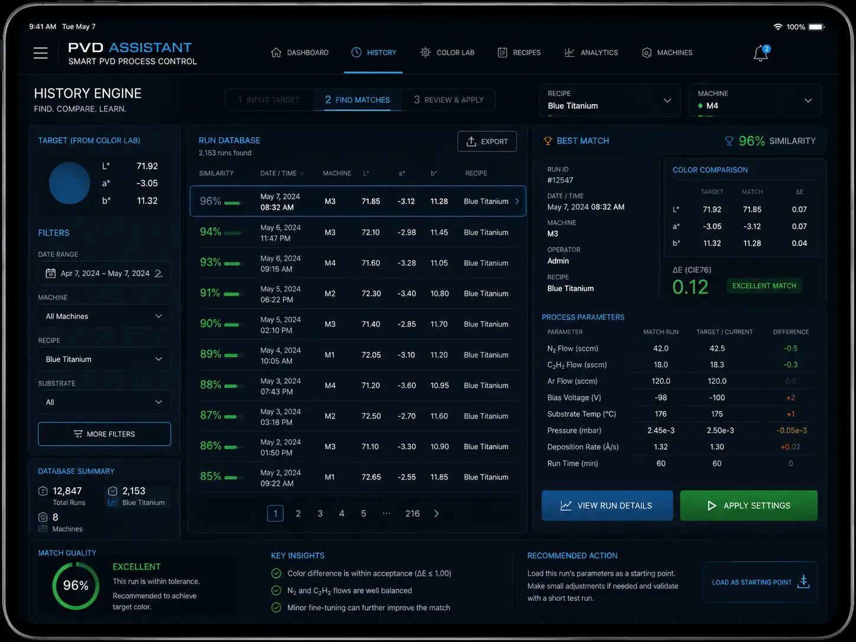856x642 pixels.
Task: Click the Color Lab gear icon
Action: point(425,53)
